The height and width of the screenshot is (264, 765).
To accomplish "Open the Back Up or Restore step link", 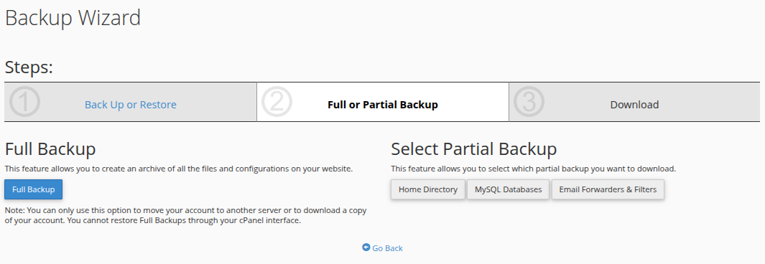I will (x=130, y=105).
